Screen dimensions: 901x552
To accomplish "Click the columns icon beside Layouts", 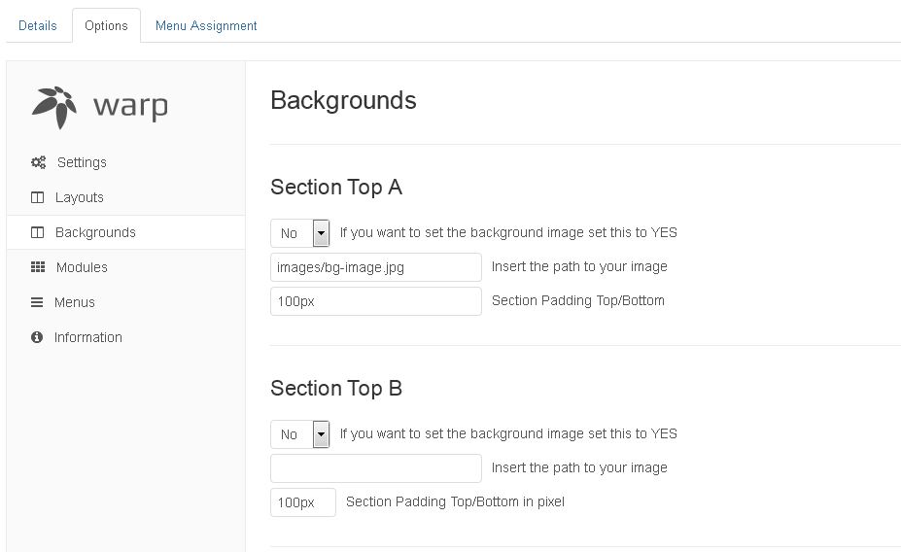I will click(x=38, y=197).
